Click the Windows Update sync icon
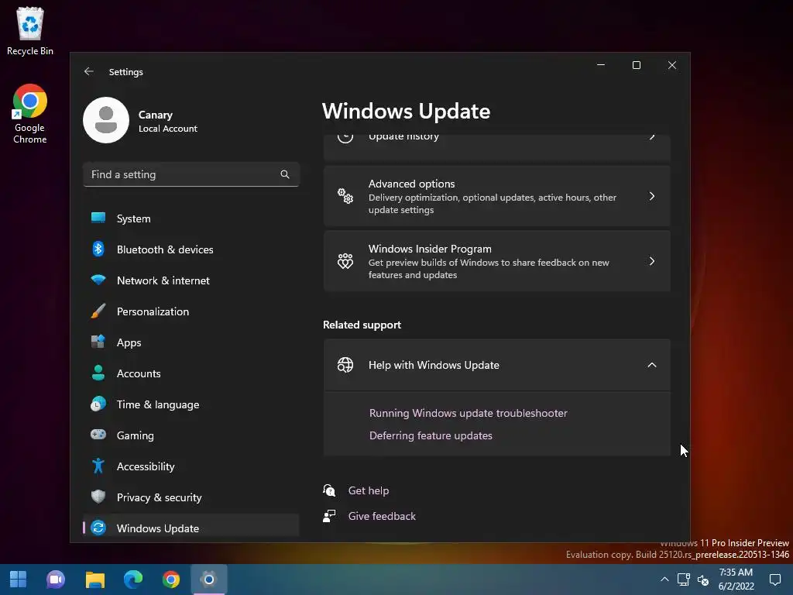Image resolution: width=793 pixels, height=595 pixels. pyautogui.click(x=98, y=528)
